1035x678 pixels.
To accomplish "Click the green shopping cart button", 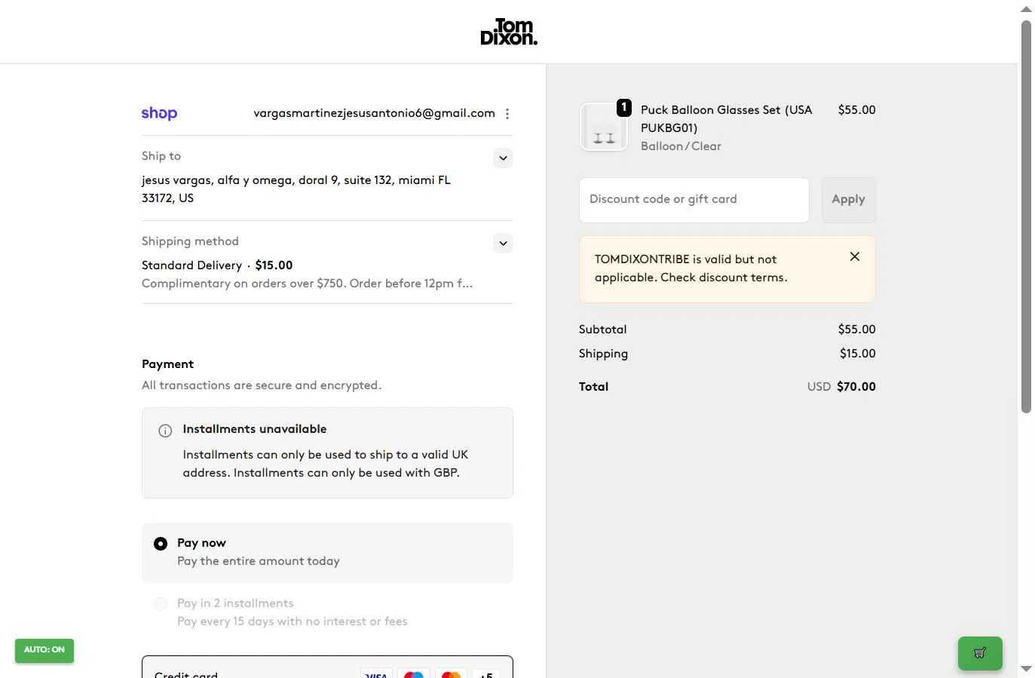I will (980, 653).
